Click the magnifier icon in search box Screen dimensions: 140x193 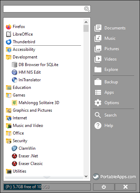(x=87, y=9)
